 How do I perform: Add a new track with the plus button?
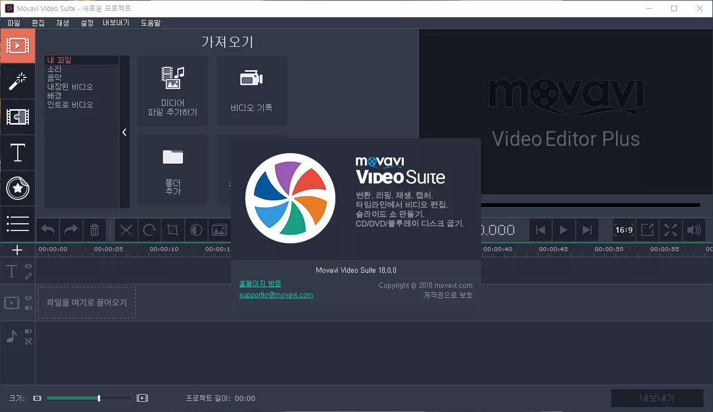(x=18, y=250)
